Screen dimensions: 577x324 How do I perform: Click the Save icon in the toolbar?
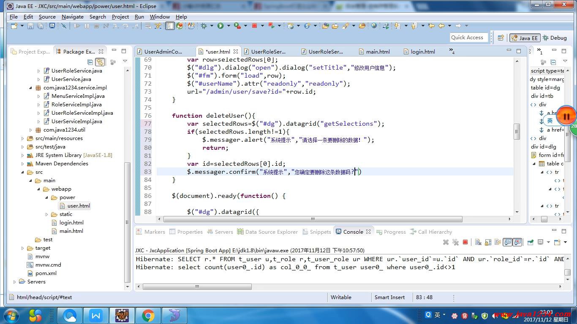point(30,26)
